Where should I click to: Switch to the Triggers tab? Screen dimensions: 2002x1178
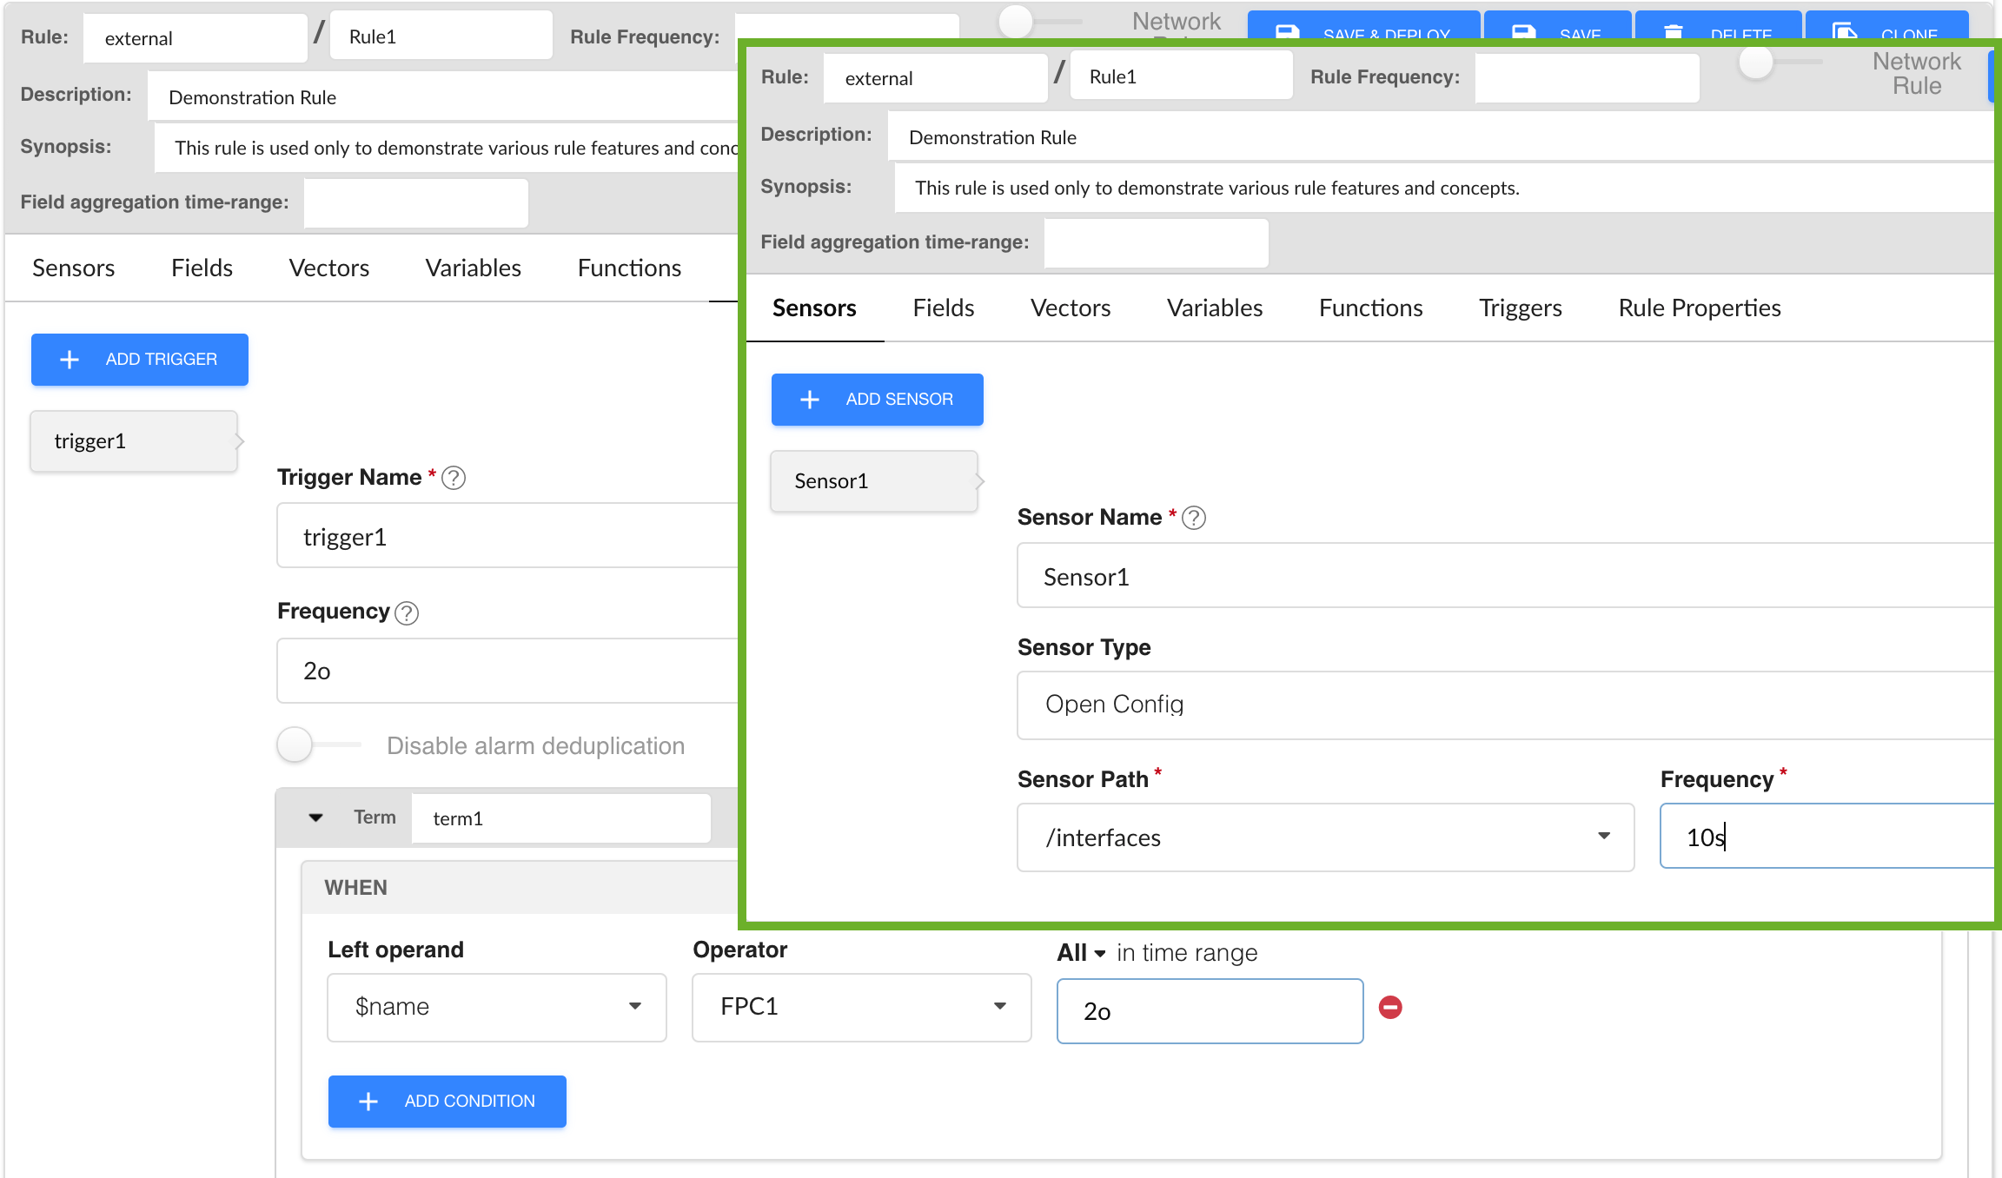1520,308
